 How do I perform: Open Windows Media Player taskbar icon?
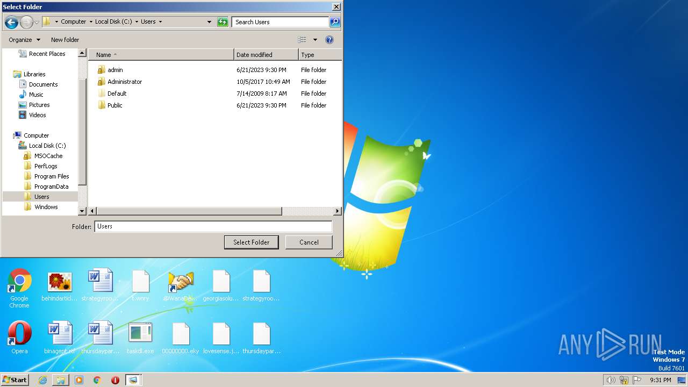click(79, 380)
